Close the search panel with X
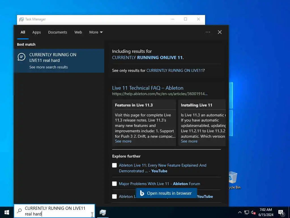Image resolution: width=290 pixels, height=218 pixels. pos(220,32)
